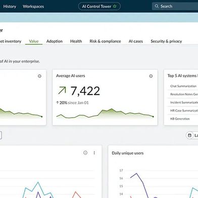Click the search magnifier icon
198x198 pixels.
click(x=157, y=6)
